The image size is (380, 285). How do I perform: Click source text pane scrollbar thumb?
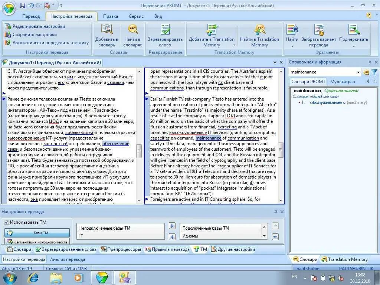pyautogui.click(x=139, y=151)
